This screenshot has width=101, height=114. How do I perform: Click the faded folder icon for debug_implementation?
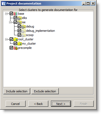pos(24,31)
